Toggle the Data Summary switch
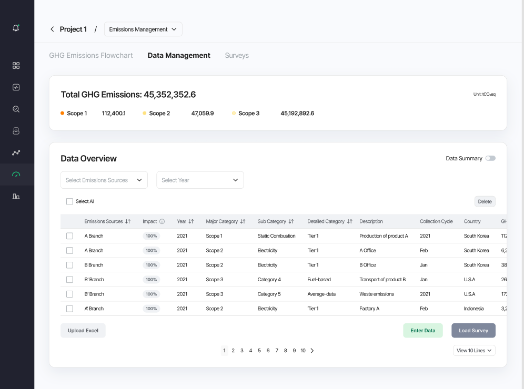 coord(490,158)
